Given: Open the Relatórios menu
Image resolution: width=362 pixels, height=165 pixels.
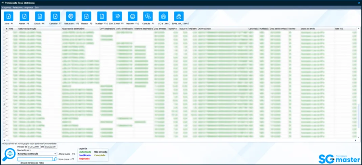Looking at the screenshot, I should pyautogui.click(x=18, y=7).
